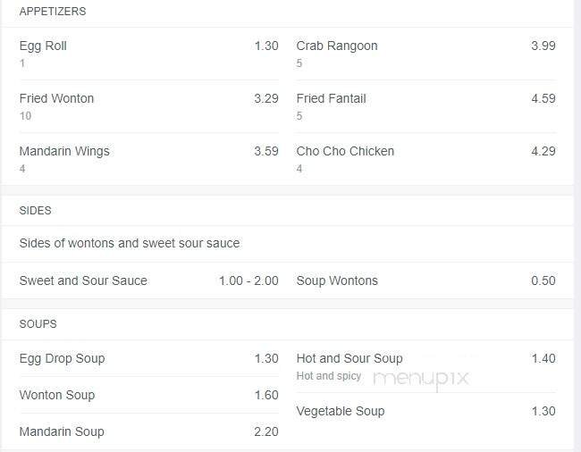This screenshot has width=581, height=452.
Task: Choose Vegetable Soup menu item
Action: point(340,412)
